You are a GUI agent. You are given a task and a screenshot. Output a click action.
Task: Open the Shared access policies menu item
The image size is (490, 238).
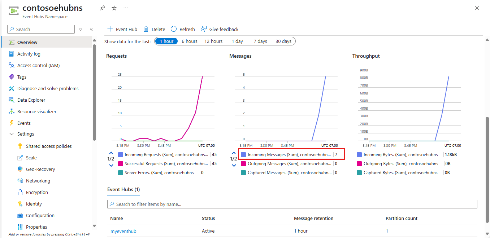48,146
